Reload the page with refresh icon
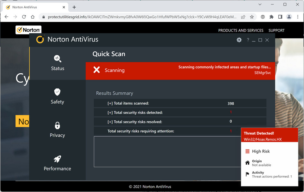 [24, 17]
